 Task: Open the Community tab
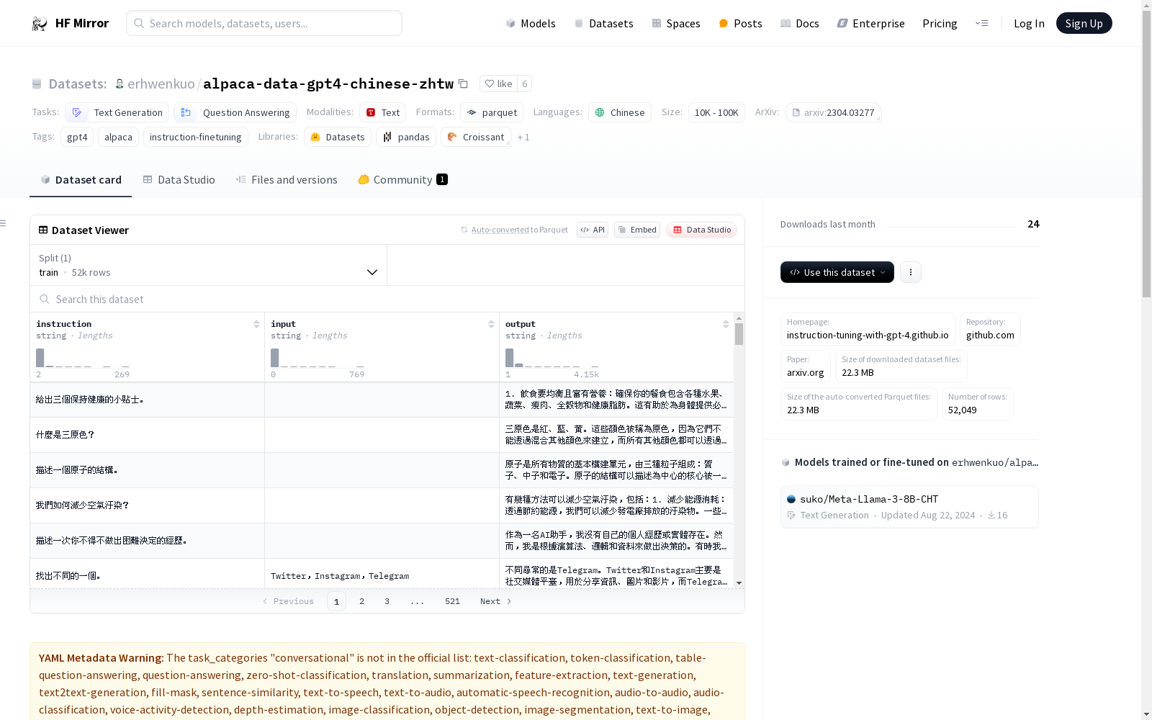(402, 179)
